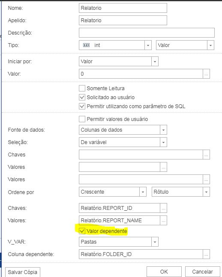Image resolution: width=222 pixels, height=277 pixels.
Task: Open the Rótulo sort-by dropdown
Action: [x=206, y=192]
